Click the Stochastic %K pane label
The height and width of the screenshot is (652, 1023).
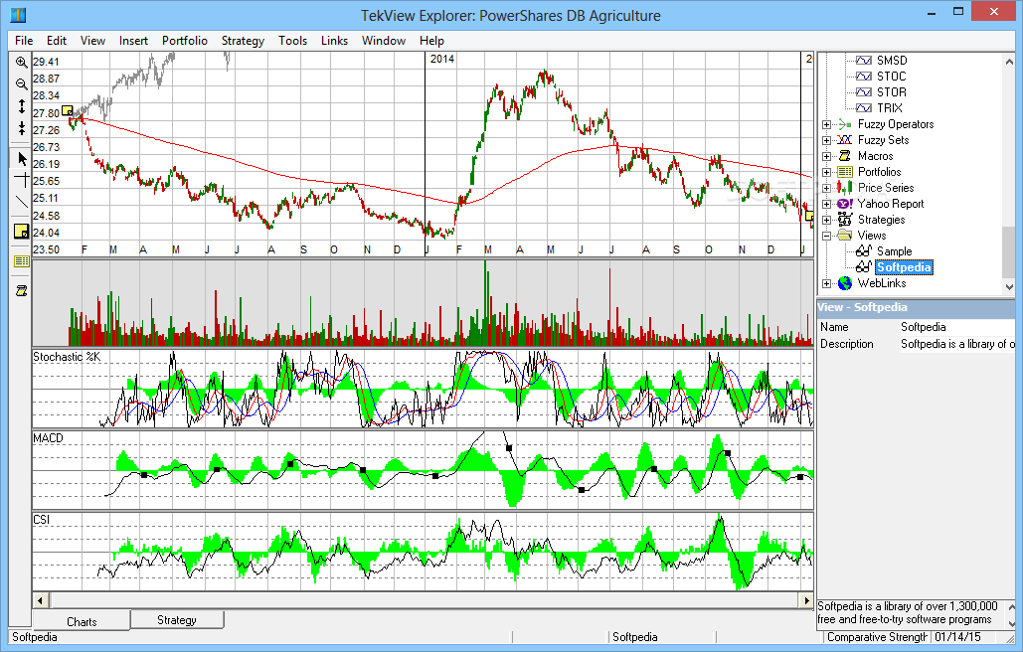coord(67,357)
